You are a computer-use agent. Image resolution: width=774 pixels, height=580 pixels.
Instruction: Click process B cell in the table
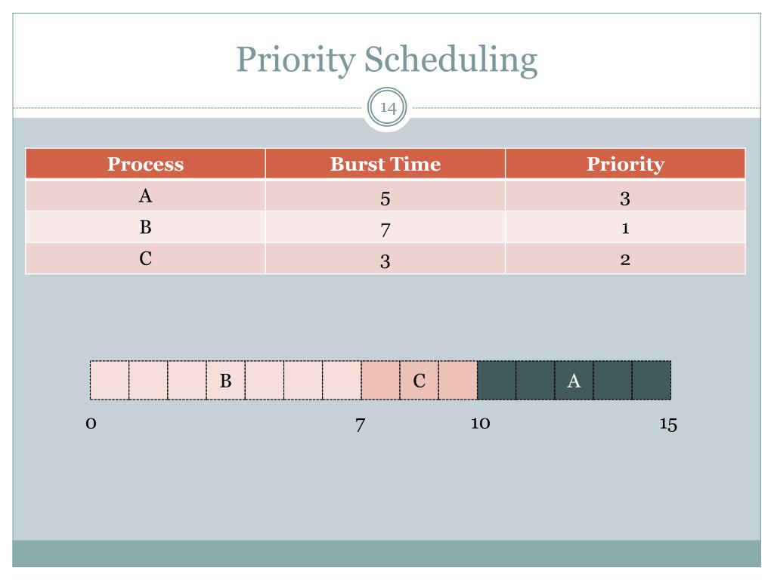pos(145,227)
